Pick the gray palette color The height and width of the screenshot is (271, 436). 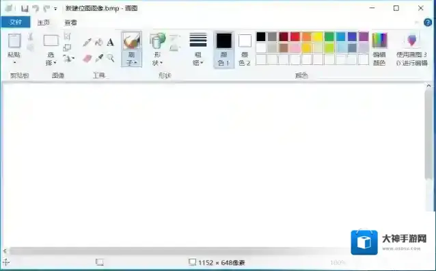pyautogui.click(x=272, y=36)
